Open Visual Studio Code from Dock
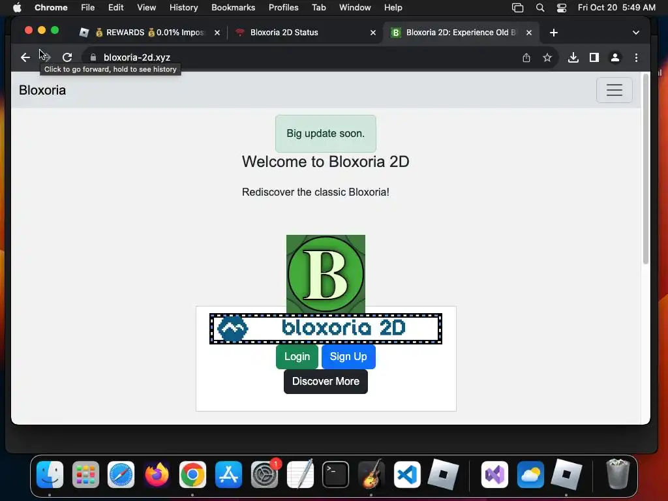 407,475
